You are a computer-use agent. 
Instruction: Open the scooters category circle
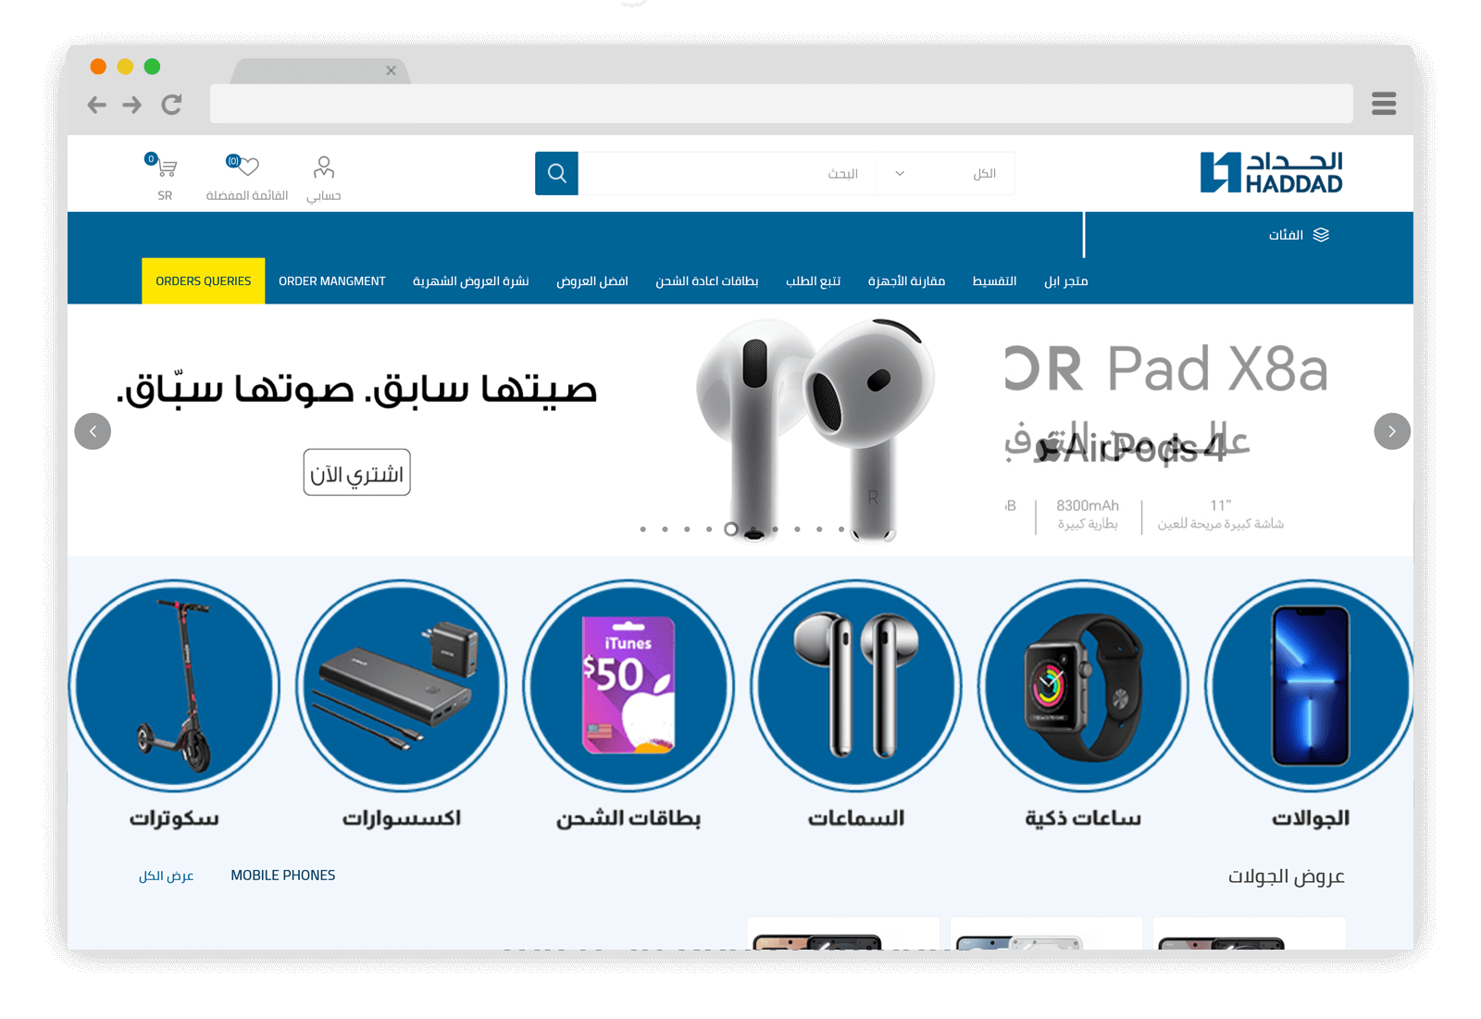pos(174,686)
